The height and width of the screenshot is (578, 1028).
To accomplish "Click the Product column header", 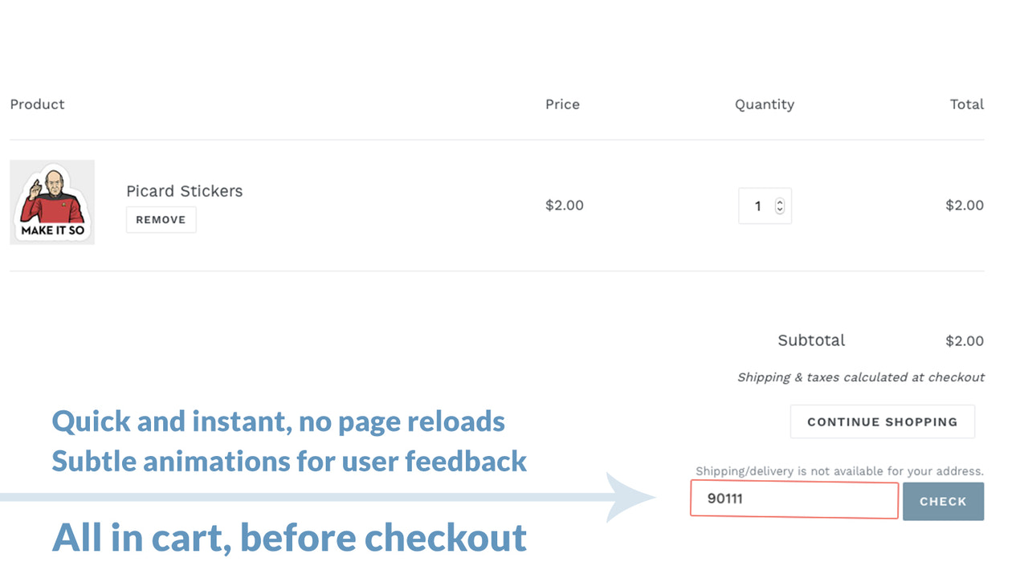I will click(x=37, y=104).
